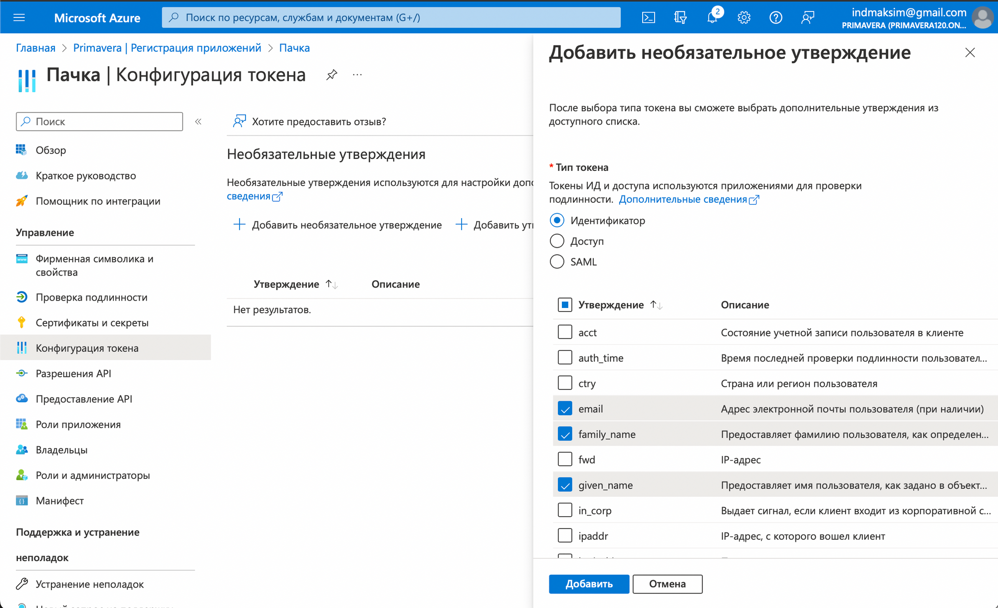998x608 pixels.
Task: Check the ctry claim checkbox
Action: 565,383
